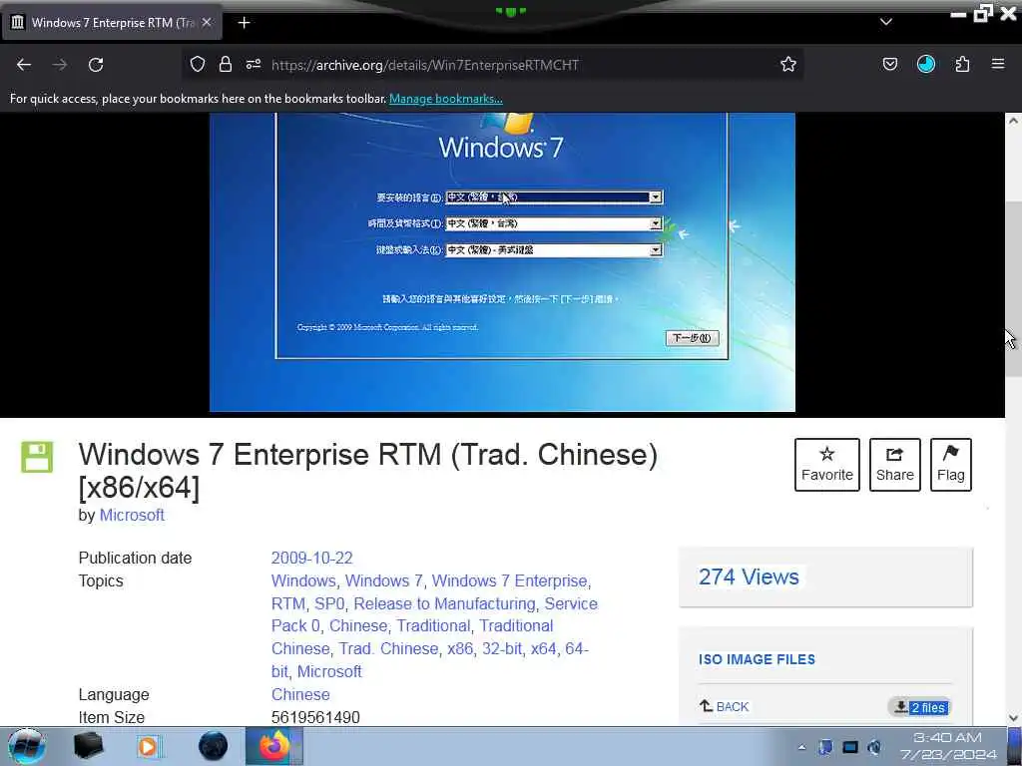Viewport: 1022px width, 766px height.
Task: Go forward with the browser forward arrow
Action: pyautogui.click(x=60, y=65)
